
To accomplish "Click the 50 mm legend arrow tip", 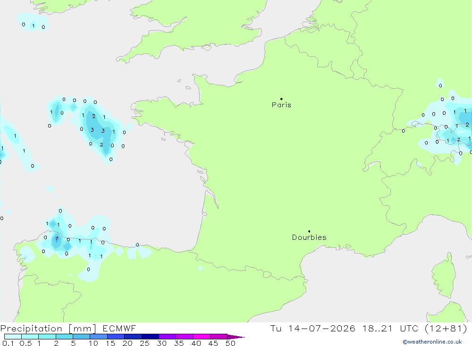I will tap(236, 337).
